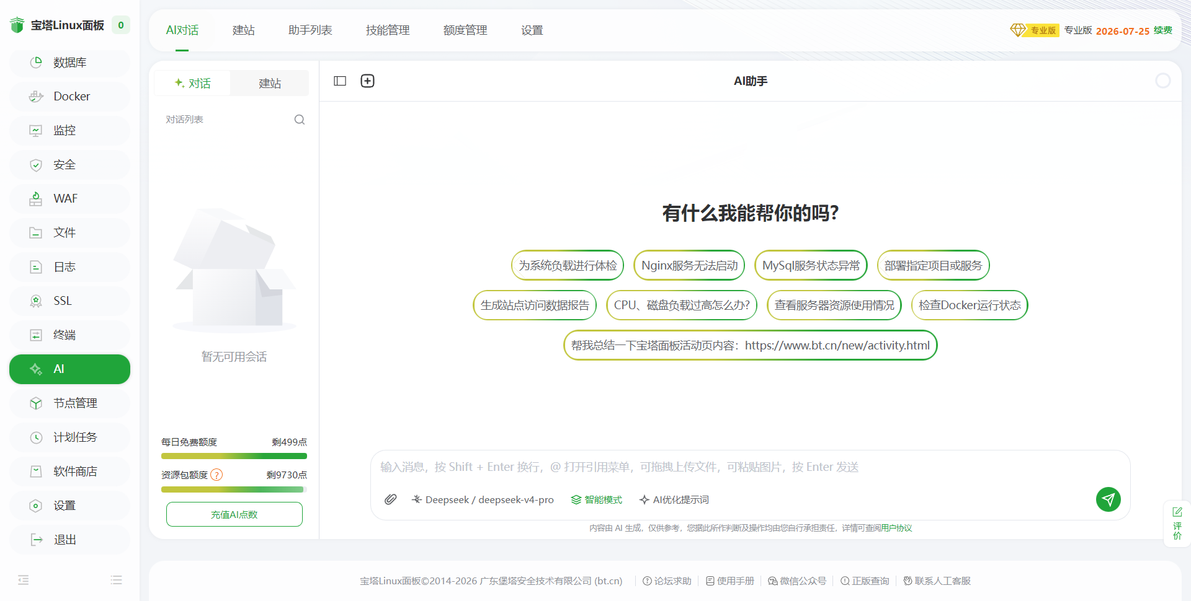The width and height of the screenshot is (1191, 601).
Task: Toggle 智能模式
Action: 596,500
